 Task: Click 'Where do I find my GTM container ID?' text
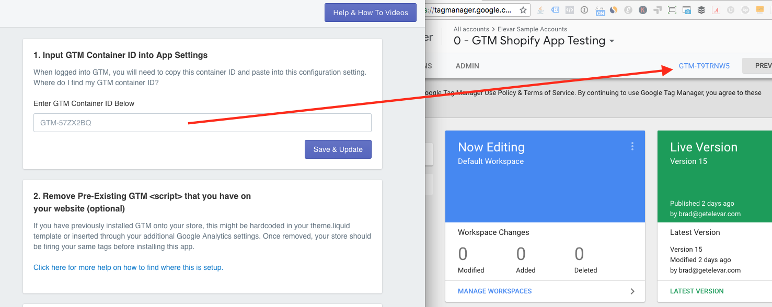96,82
